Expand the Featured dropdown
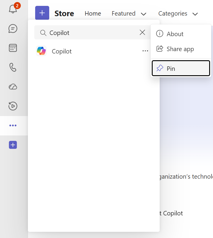 click(129, 14)
